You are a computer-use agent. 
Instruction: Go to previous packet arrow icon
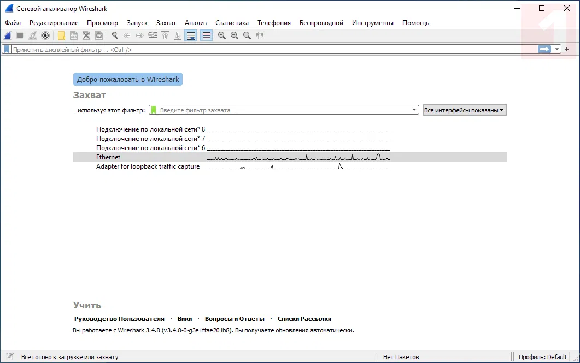click(127, 35)
